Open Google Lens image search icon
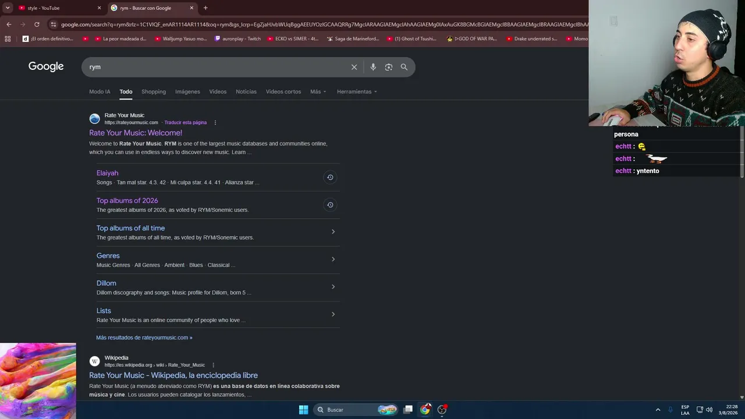 [389, 67]
